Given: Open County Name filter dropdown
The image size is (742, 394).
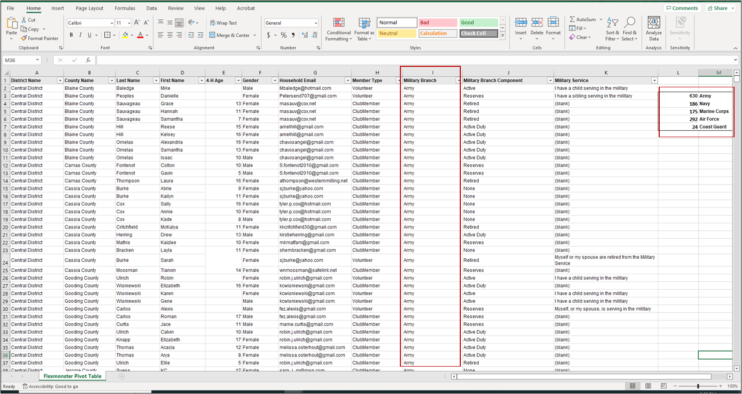Looking at the screenshot, I should [x=112, y=81].
